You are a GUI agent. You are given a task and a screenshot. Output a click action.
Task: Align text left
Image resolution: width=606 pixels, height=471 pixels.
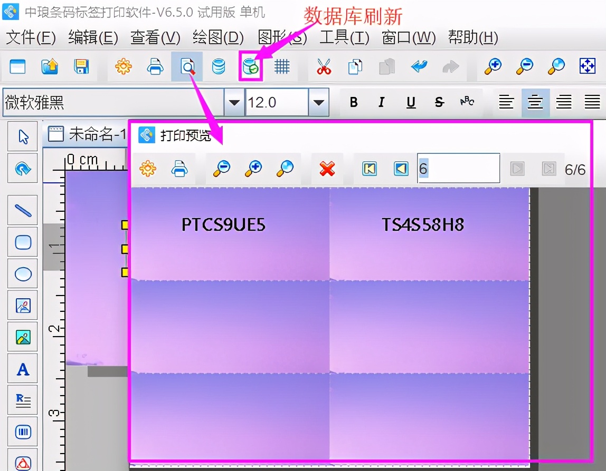coord(506,102)
